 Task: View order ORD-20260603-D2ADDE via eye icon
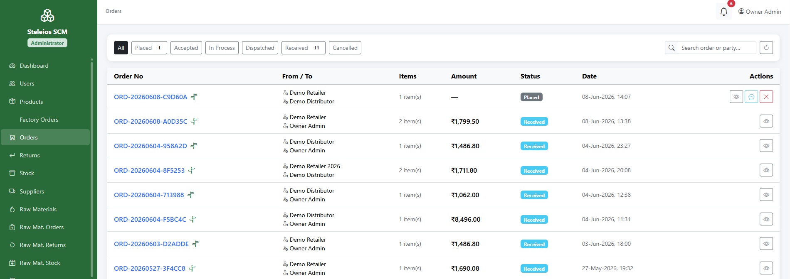766,244
